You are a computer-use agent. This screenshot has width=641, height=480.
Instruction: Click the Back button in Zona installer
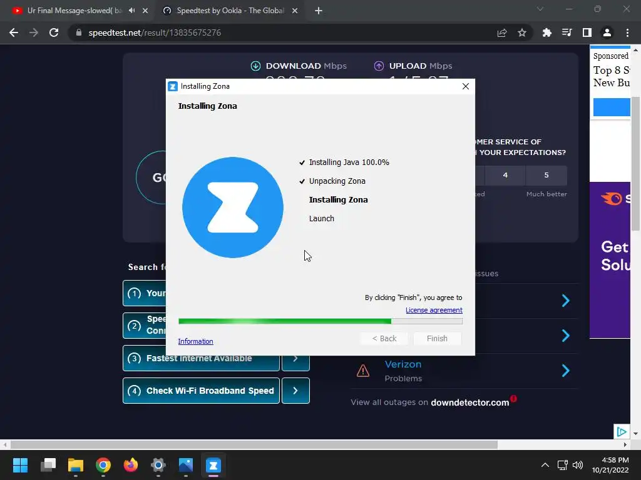coord(384,338)
